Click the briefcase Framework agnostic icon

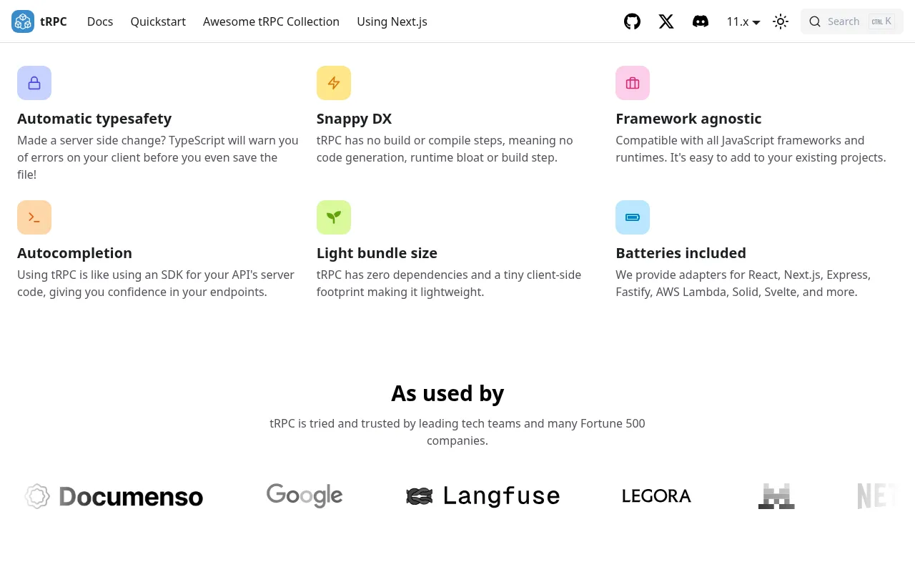(x=633, y=83)
